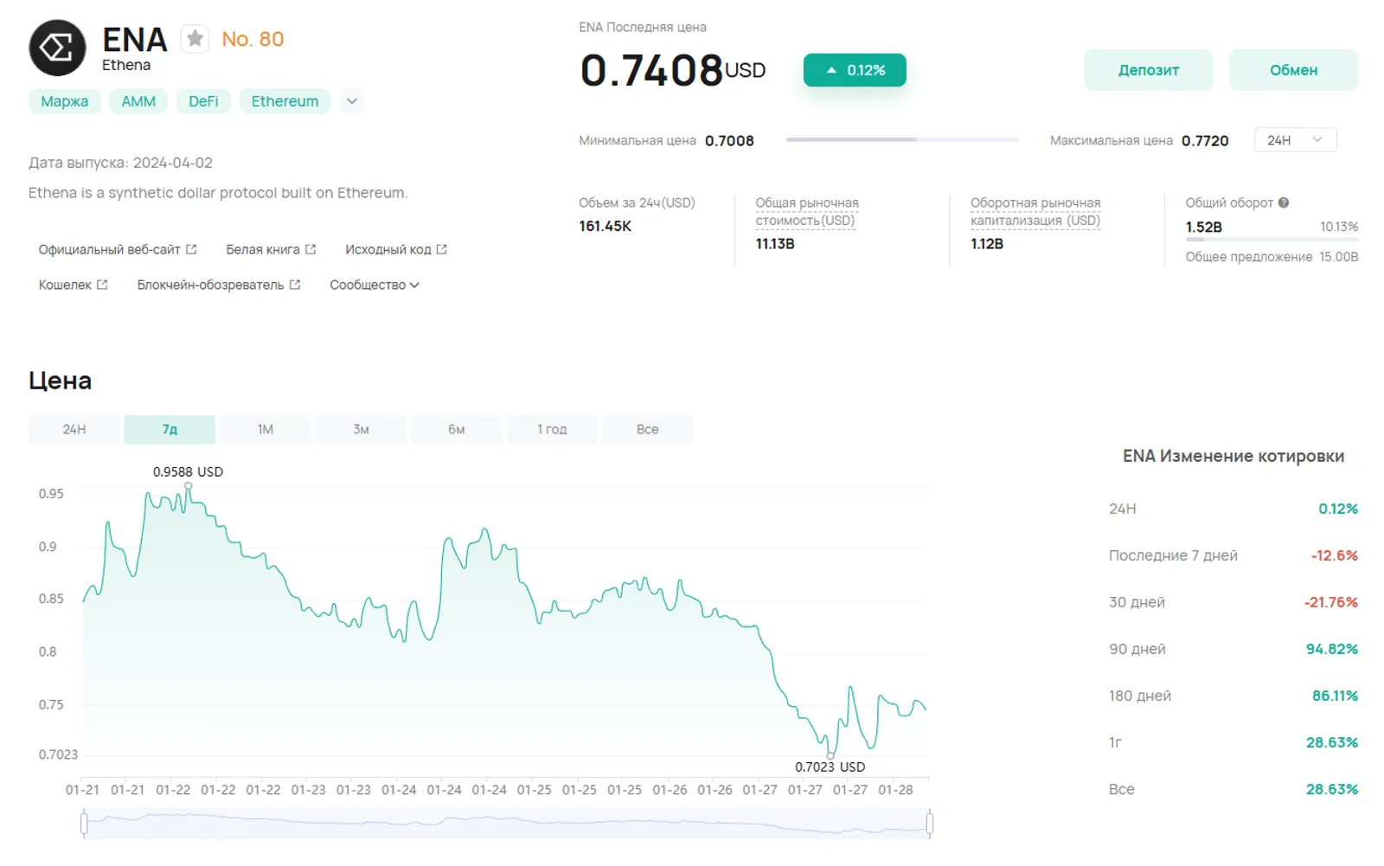Click the 11.13B market value
Viewport: 1384px width, 866px height.
(x=775, y=244)
